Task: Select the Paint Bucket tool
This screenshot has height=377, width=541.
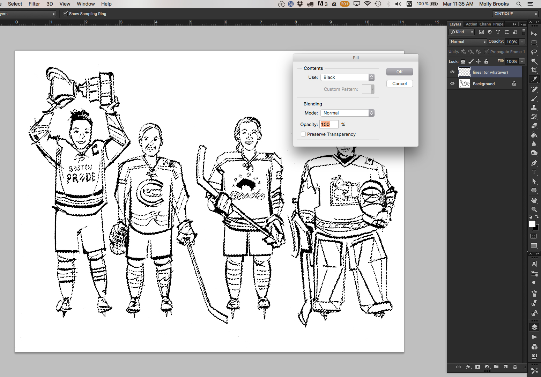Action: tap(534, 135)
